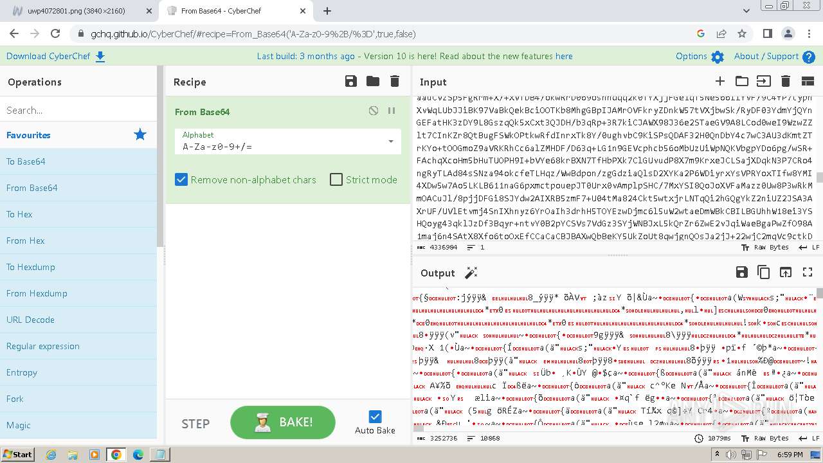Clear the input and output

pos(785,81)
